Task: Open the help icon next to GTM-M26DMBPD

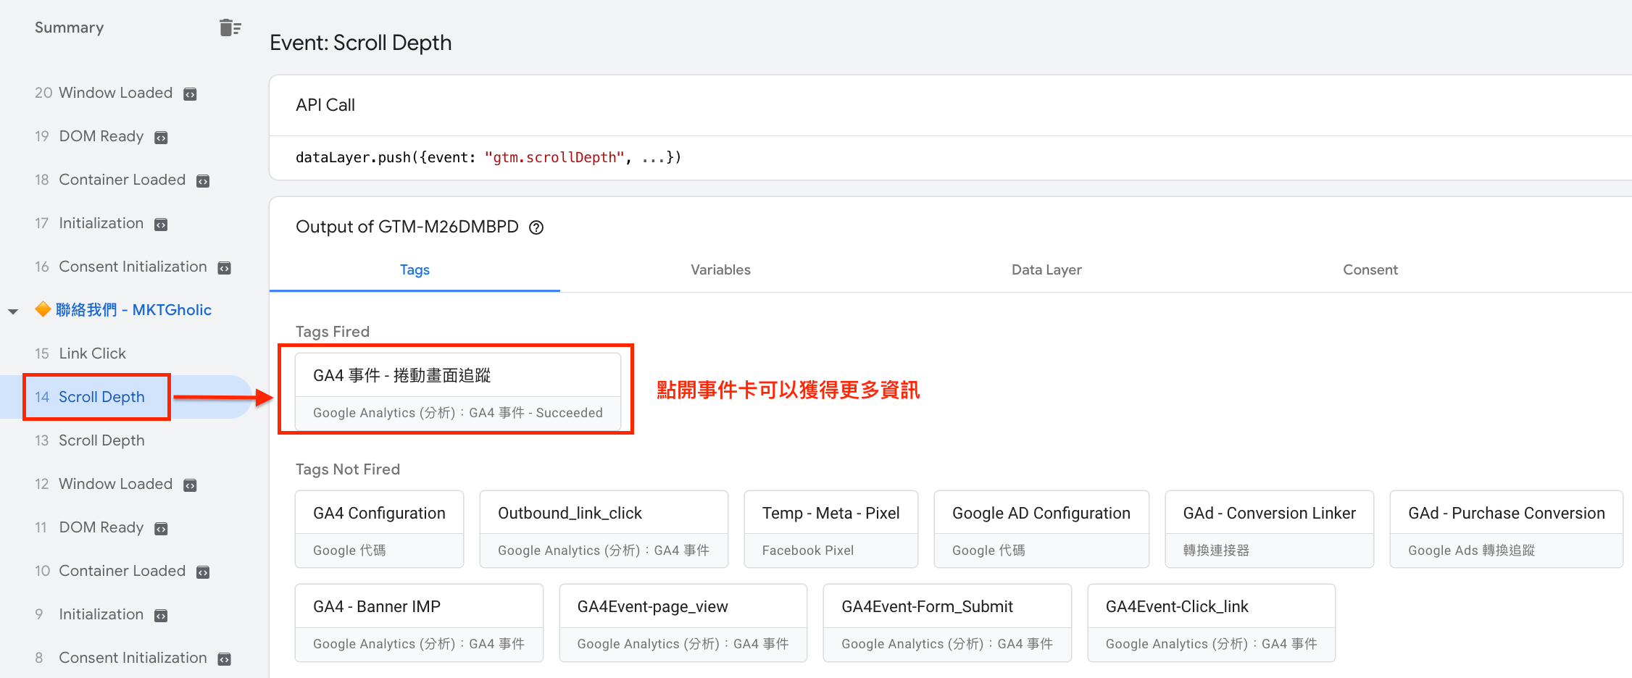Action: tap(536, 227)
